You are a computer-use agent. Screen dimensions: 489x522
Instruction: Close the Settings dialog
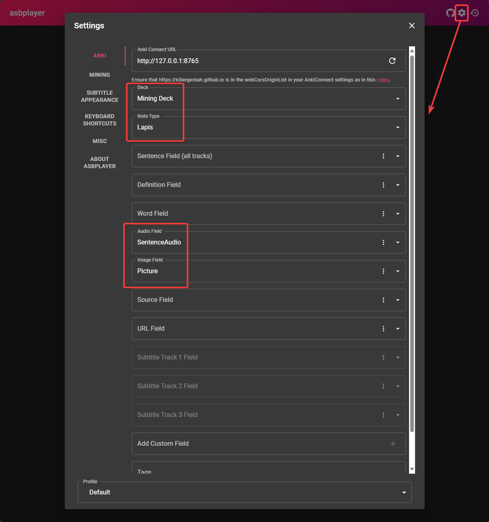[412, 26]
